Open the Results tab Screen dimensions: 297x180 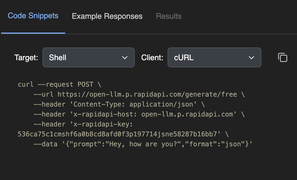click(x=169, y=16)
